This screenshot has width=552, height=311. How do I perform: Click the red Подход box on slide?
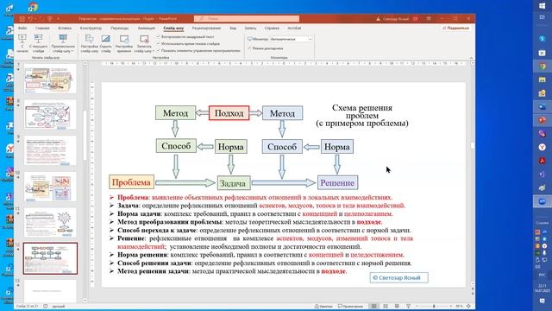pos(229,113)
